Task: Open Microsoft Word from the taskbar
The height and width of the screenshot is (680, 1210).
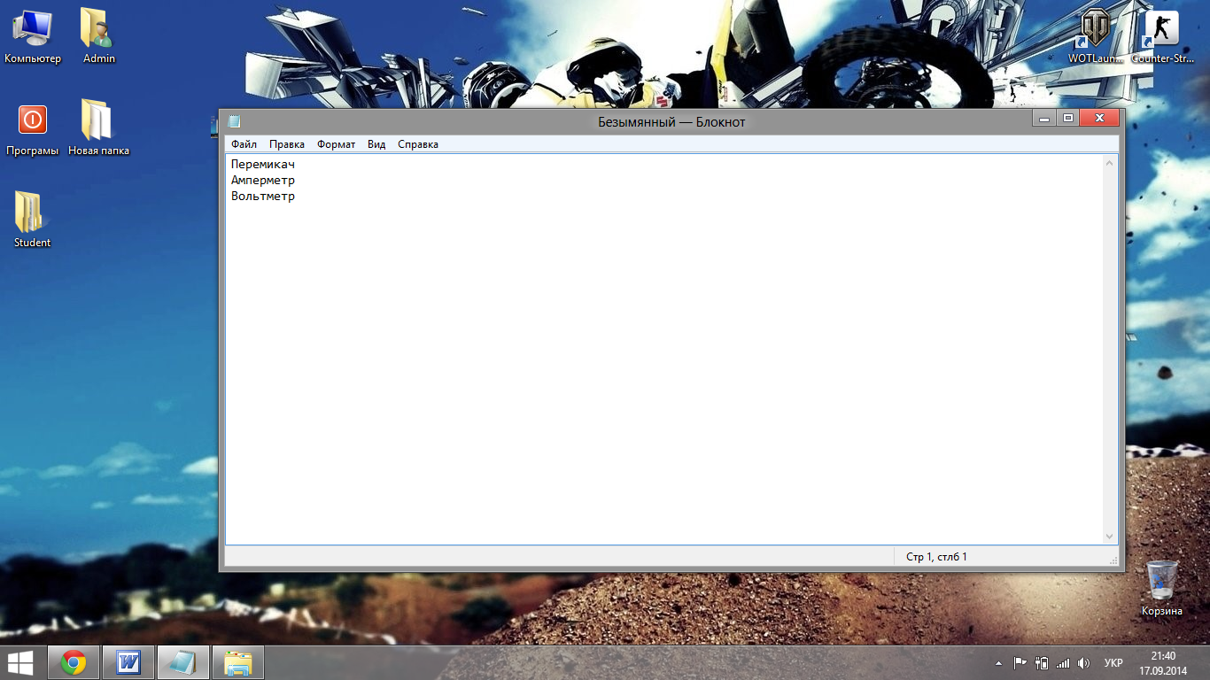Action: [x=129, y=662]
